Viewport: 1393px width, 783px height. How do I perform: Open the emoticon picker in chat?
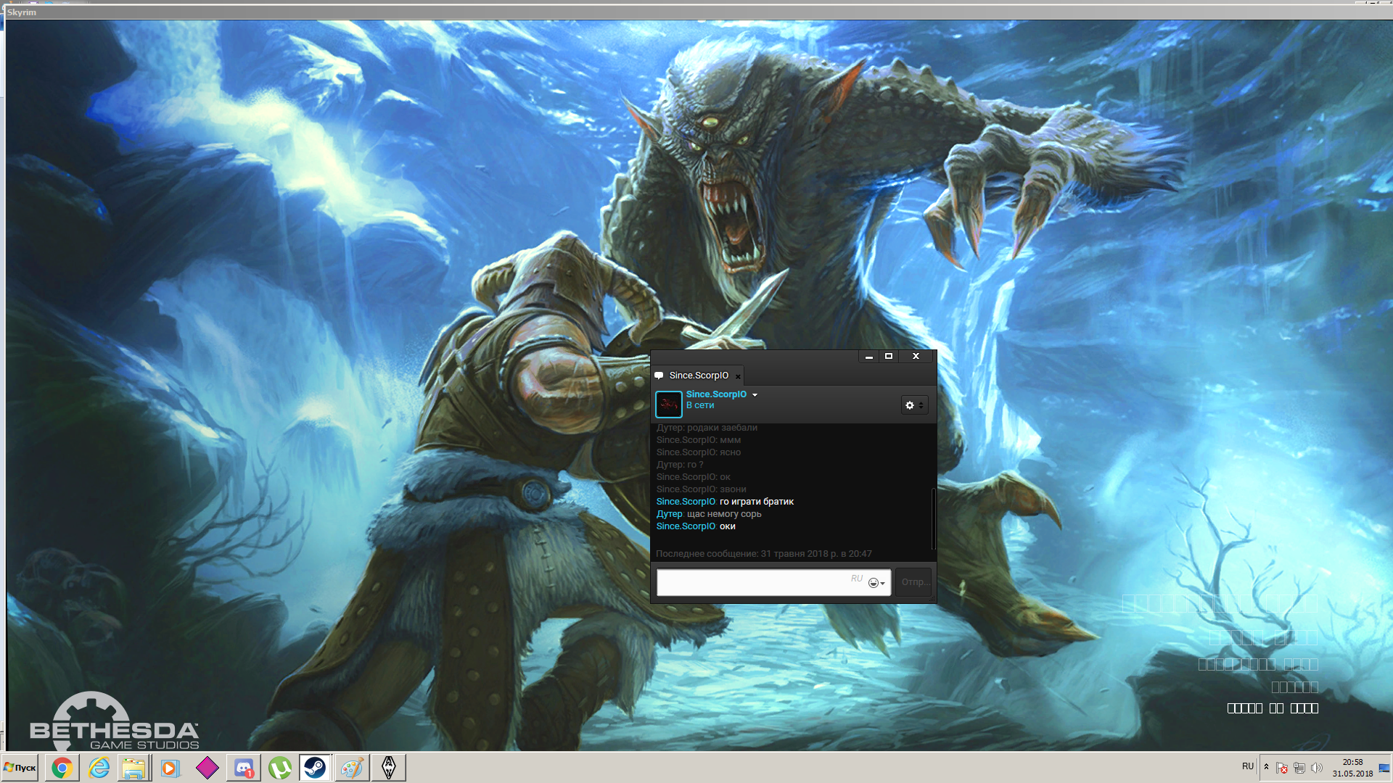point(876,583)
